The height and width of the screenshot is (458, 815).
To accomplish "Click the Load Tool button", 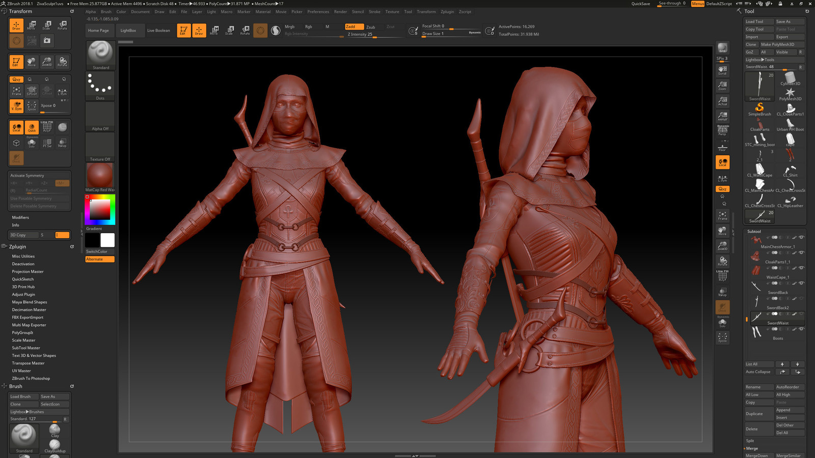I will 759,22.
